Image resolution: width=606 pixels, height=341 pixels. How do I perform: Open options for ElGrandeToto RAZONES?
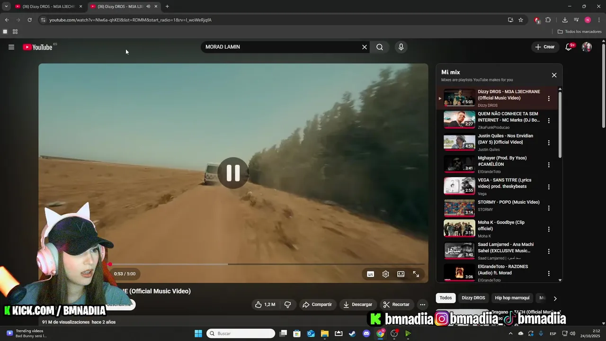[x=549, y=273]
